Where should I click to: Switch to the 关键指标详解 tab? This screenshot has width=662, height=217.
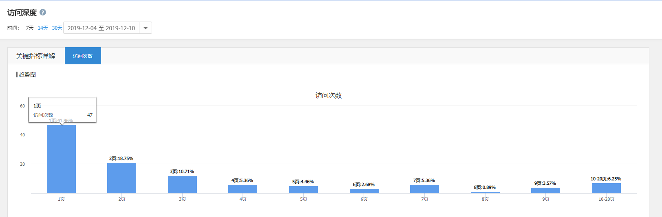(35, 56)
